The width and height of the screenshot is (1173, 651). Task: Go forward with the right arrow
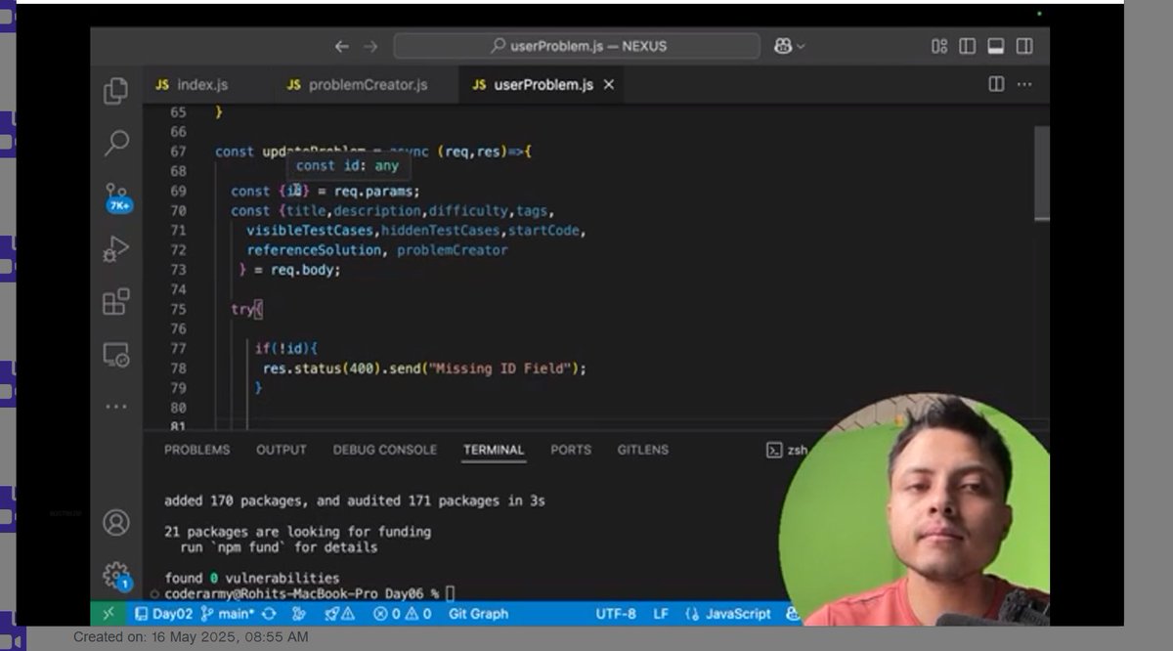point(370,46)
